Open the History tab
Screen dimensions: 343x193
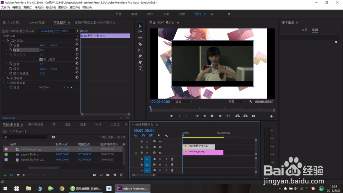point(115,124)
